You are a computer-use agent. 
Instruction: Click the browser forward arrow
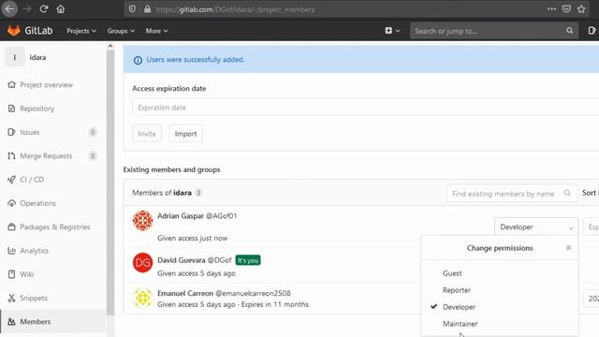[x=27, y=8]
